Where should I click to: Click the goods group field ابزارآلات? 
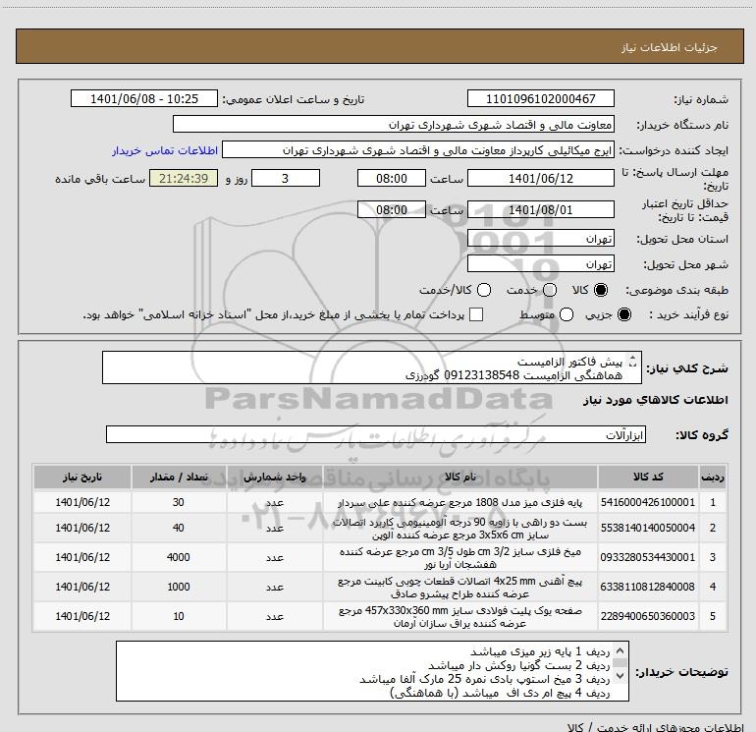376,434
